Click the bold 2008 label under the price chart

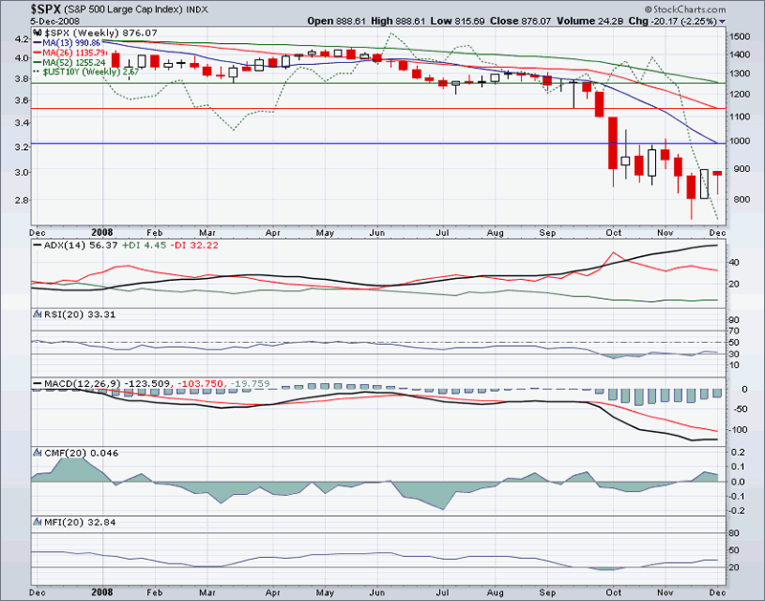pos(102,232)
